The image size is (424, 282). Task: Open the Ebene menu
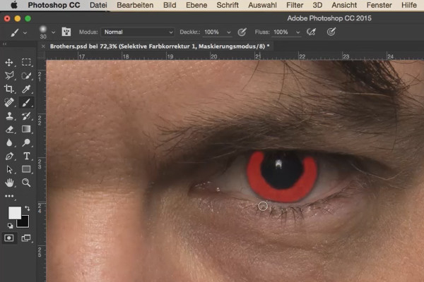(x=196, y=5)
